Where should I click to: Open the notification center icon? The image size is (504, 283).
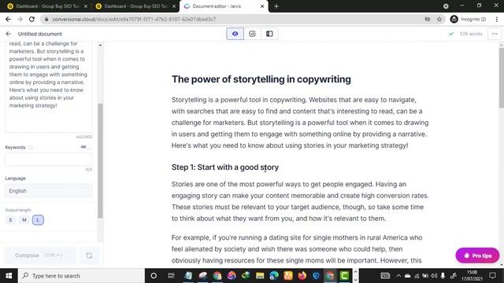pyautogui.click(x=492, y=276)
